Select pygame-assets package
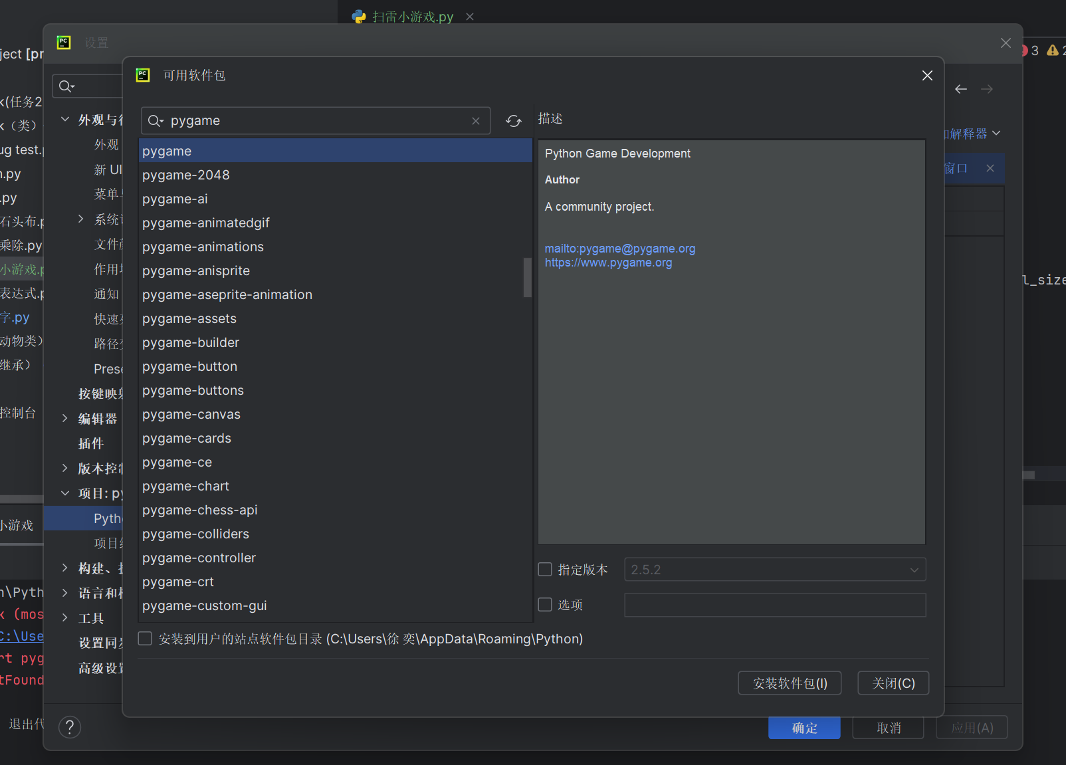The image size is (1066, 765). click(x=336, y=318)
